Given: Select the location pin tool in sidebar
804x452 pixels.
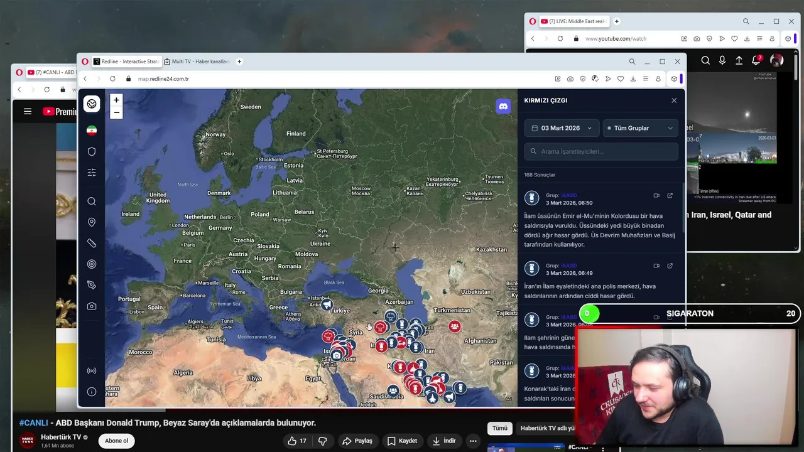Looking at the screenshot, I should [x=92, y=222].
